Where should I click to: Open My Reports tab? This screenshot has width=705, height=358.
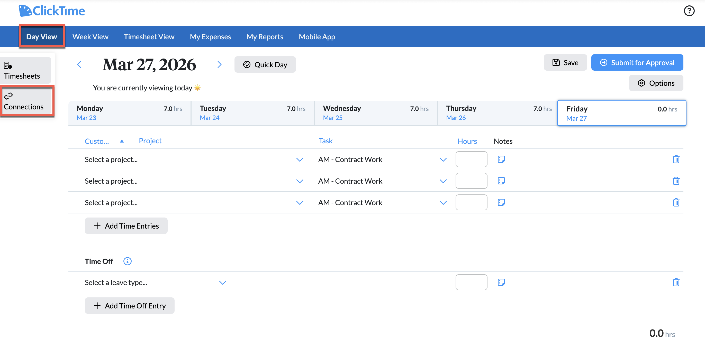(265, 37)
